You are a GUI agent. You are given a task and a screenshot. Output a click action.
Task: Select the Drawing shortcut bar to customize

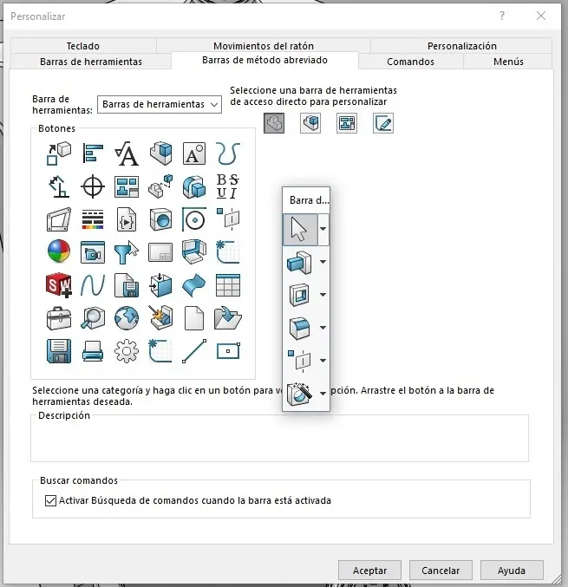click(347, 123)
